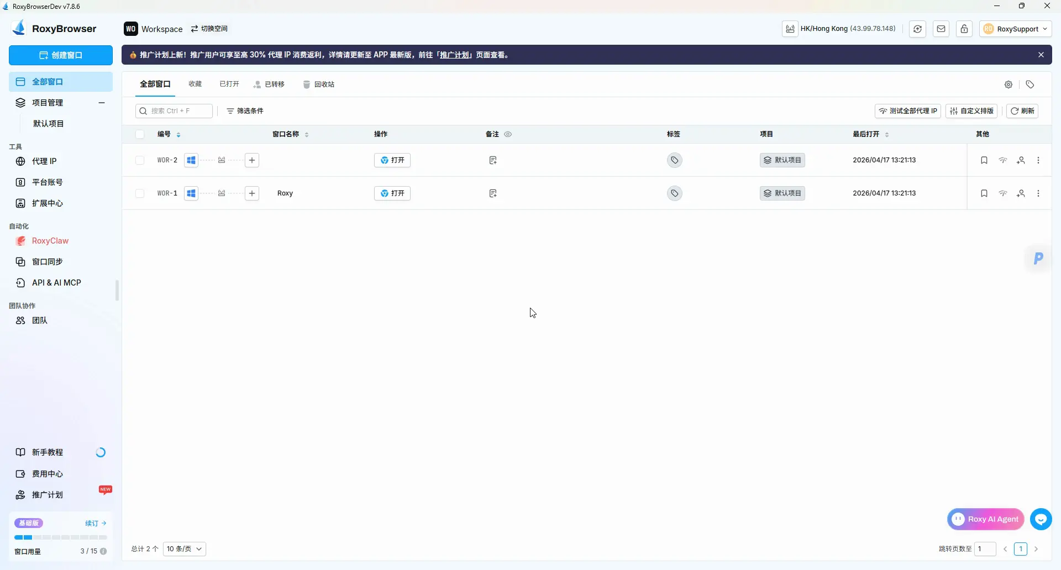Click the lock icon in the header
1061x570 pixels.
[x=964, y=29]
